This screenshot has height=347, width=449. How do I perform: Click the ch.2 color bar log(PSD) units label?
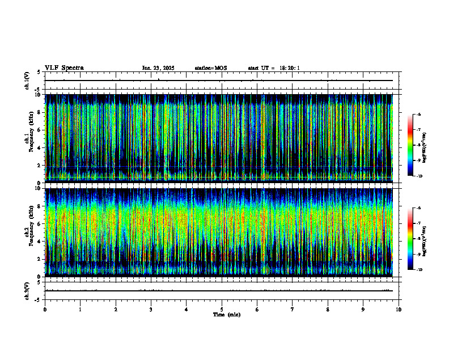pos(425,241)
